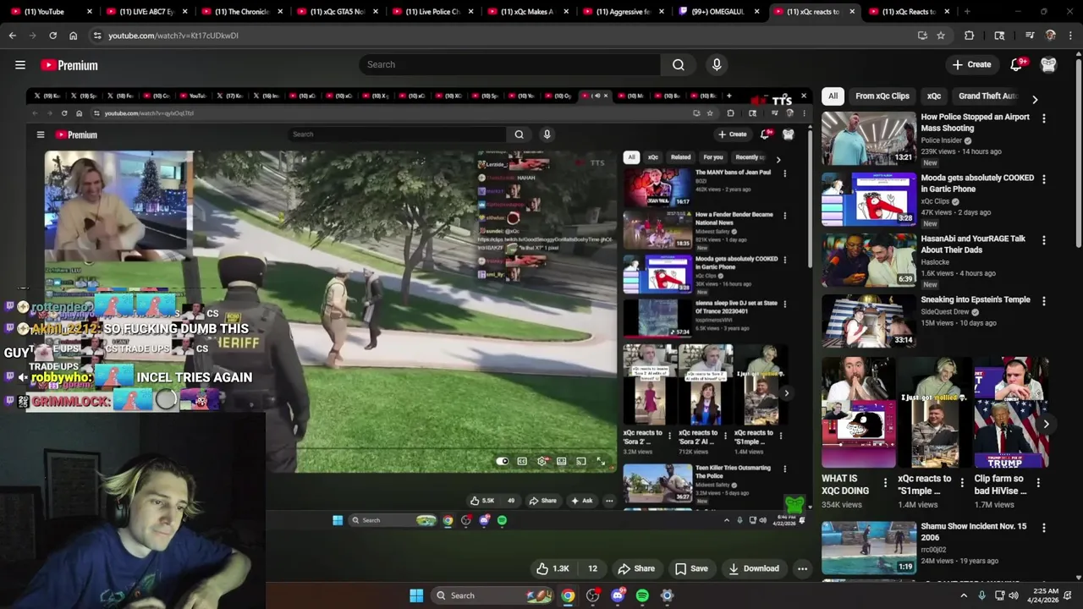Select the All filter chip

pyautogui.click(x=833, y=96)
